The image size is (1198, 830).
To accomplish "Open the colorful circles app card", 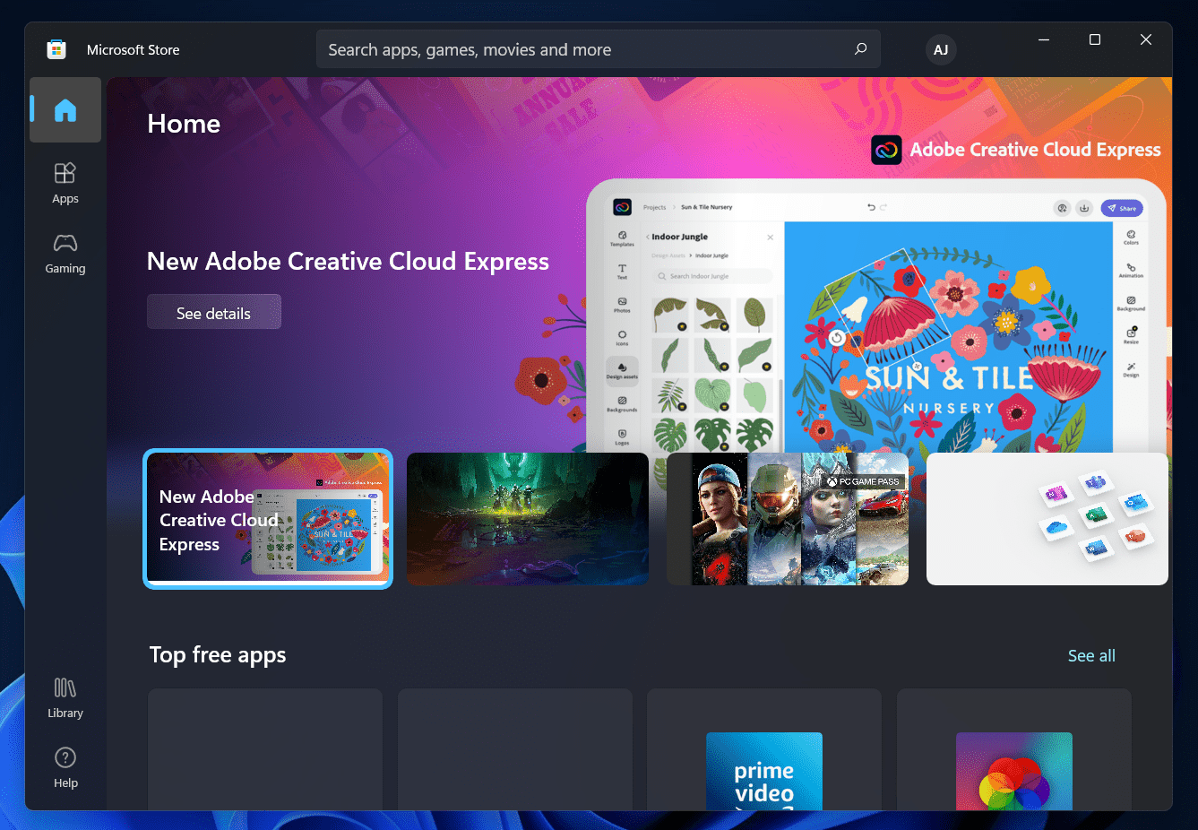I will click(1014, 751).
